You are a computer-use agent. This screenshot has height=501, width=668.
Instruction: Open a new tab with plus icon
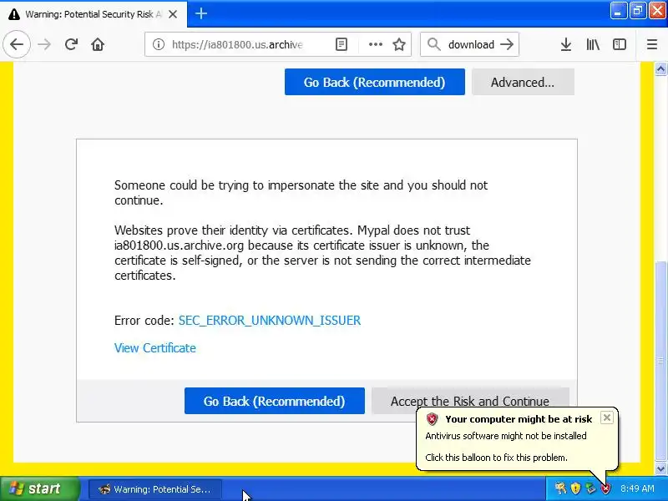coord(201,13)
